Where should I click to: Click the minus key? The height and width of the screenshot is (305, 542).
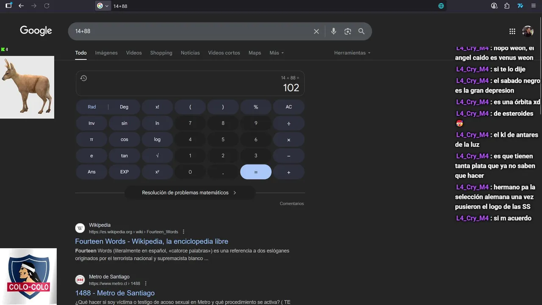289,155
